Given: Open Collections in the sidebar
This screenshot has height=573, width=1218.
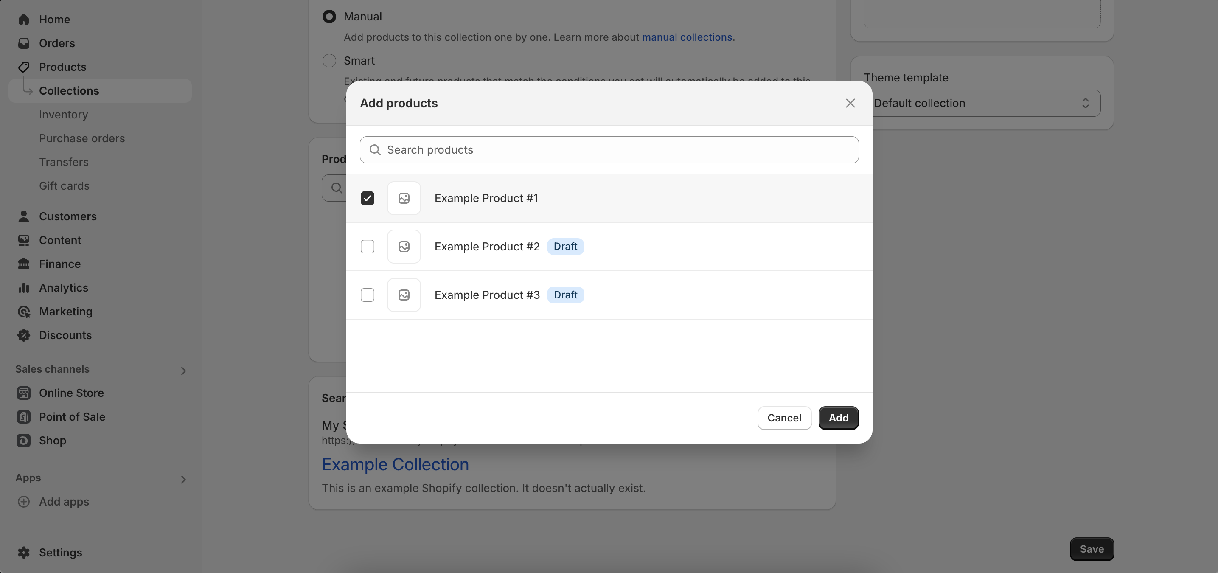Looking at the screenshot, I should 100,91.
